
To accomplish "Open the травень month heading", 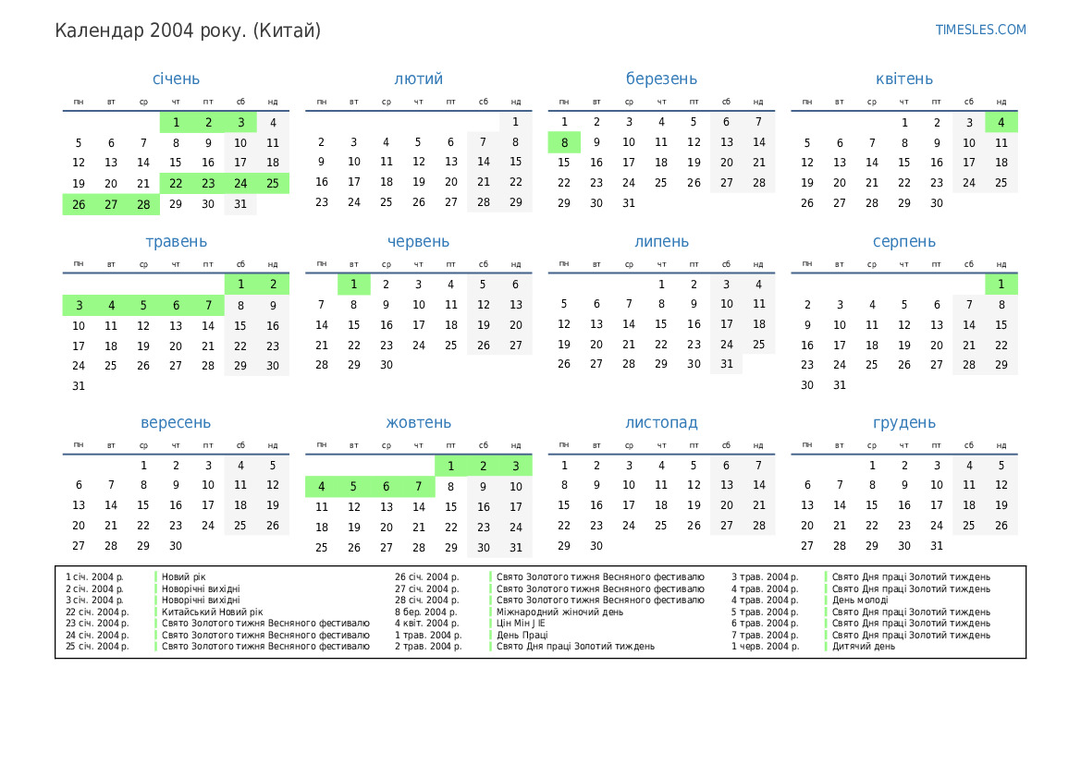I will point(176,242).
